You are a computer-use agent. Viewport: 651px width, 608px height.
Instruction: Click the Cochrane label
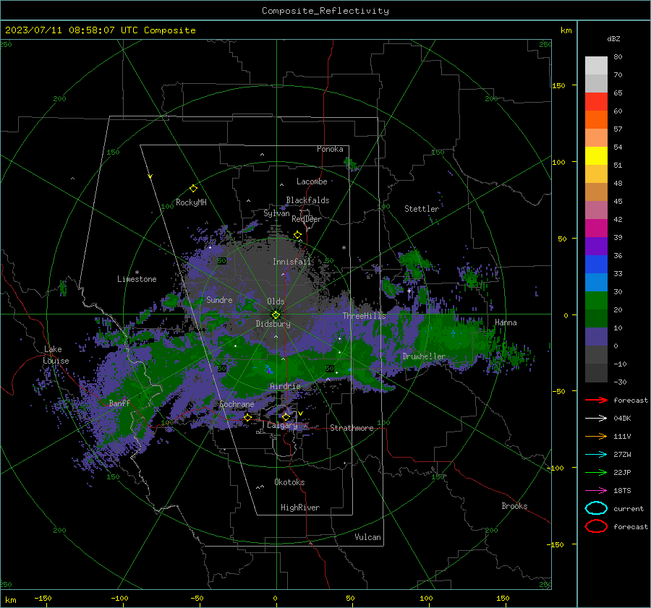point(237,404)
